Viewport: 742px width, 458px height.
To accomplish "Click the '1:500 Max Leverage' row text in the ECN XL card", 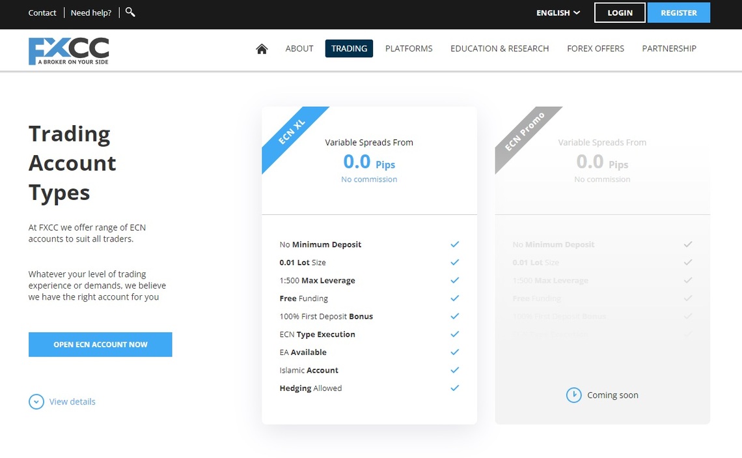I will (317, 280).
